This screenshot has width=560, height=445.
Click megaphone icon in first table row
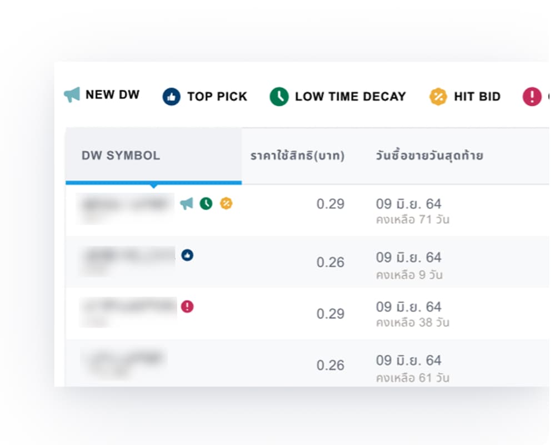tap(187, 204)
